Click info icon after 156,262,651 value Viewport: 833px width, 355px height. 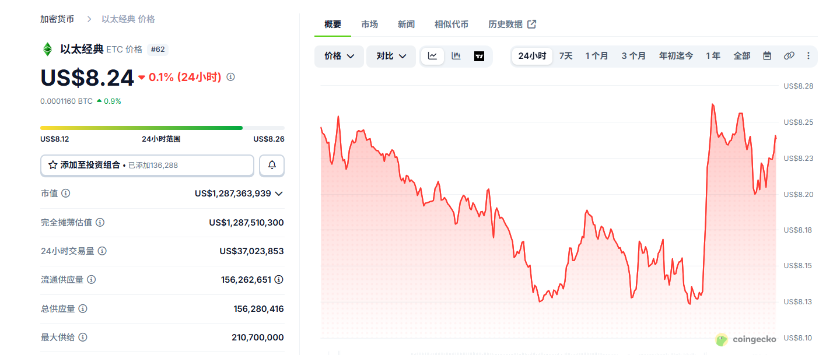tap(279, 279)
